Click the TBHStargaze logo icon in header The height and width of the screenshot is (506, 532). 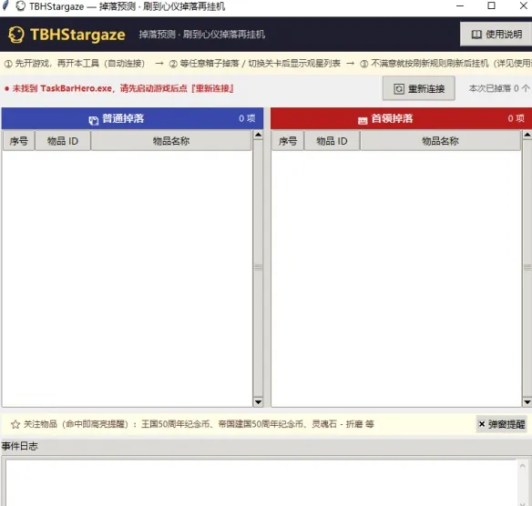16,35
